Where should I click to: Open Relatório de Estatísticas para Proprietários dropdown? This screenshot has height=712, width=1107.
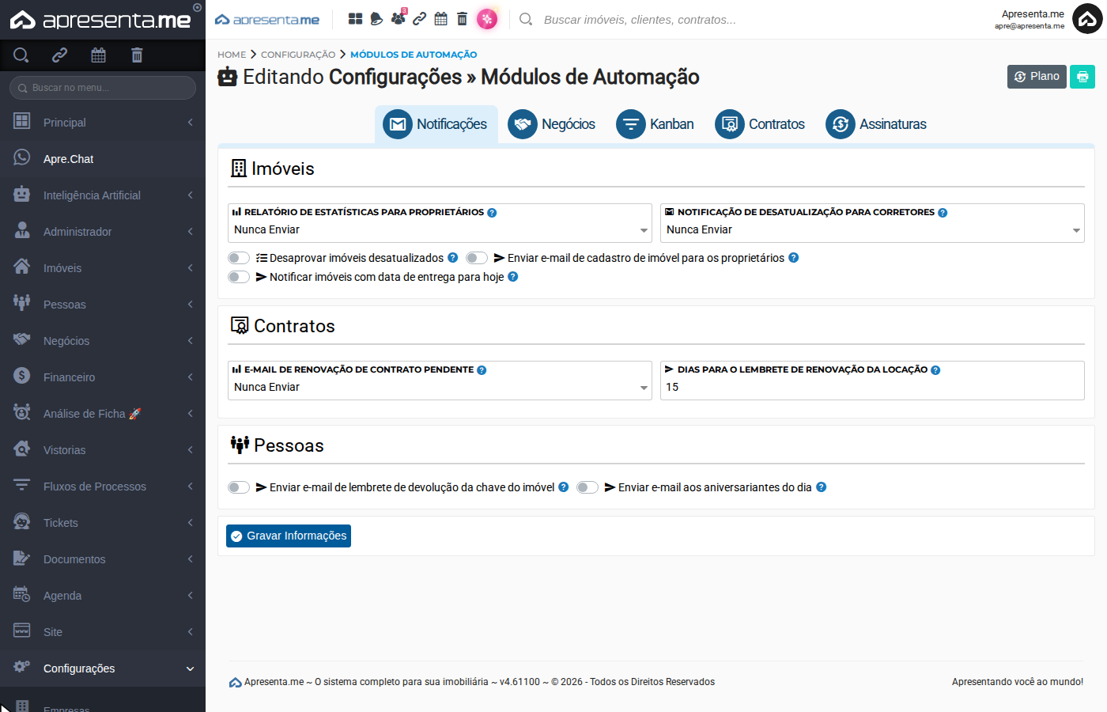click(440, 229)
